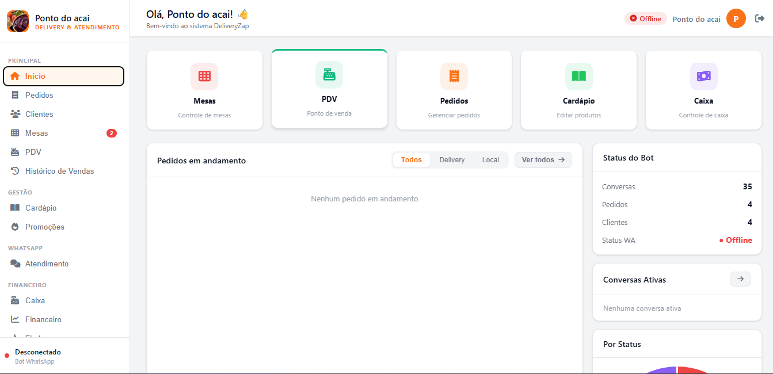Click the Financeiro chart icon in sidebar
773x374 pixels.
click(x=15, y=319)
